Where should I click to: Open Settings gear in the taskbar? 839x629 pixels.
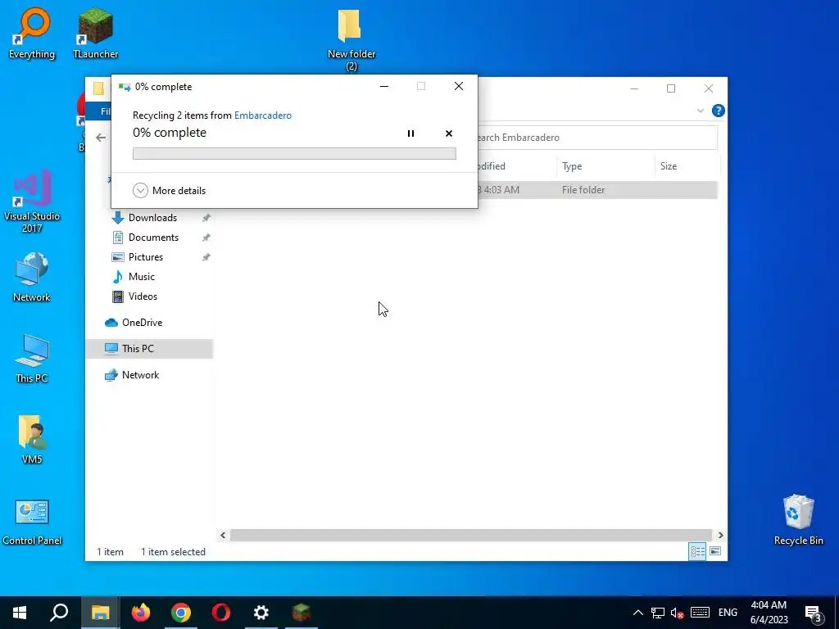click(x=261, y=613)
